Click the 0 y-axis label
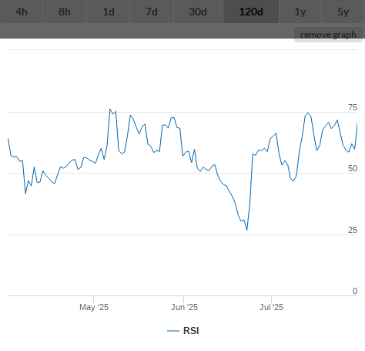Viewport: 365px width, 351px height. coord(355,291)
